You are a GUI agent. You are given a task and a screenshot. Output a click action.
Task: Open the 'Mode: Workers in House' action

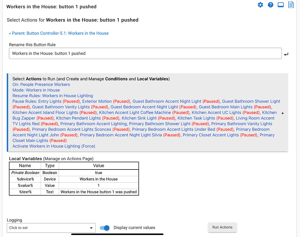click(x=36, y=90)
